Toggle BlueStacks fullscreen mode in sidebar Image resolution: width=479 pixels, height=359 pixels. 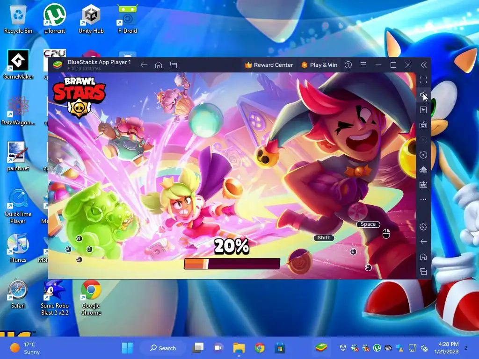423,80
